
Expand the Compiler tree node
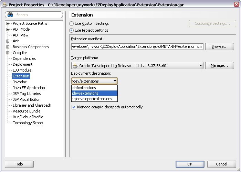pos(8,53)
